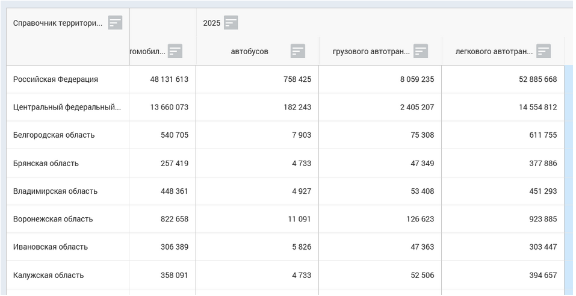
Task: Select the Ивановская область row label
Action: pyautogui.click(x=51, y=247)
